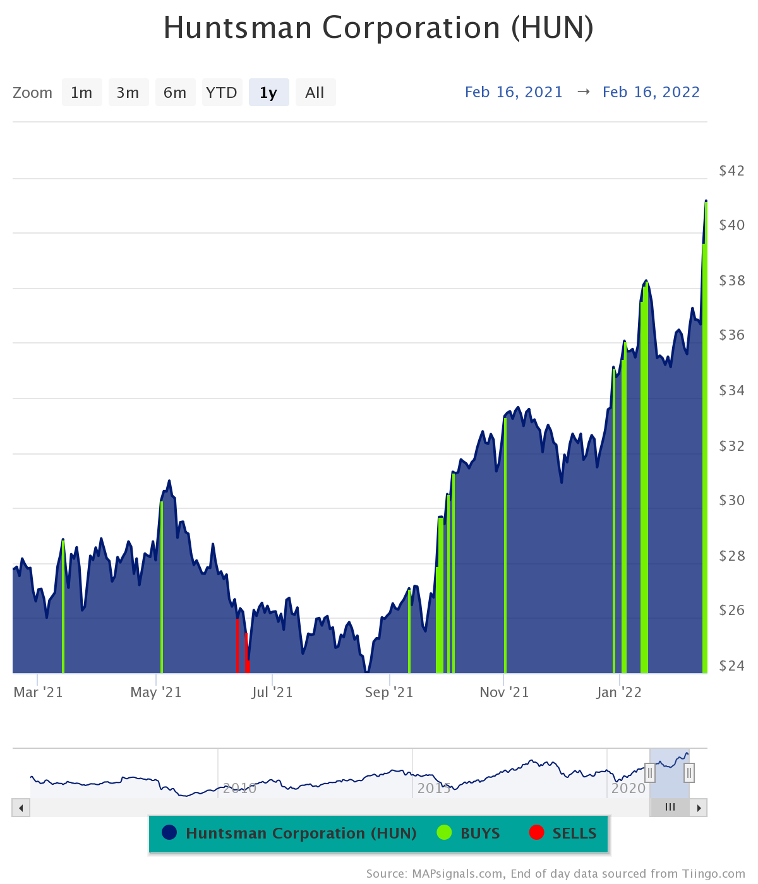
Task: Click the navigator right range handle
Action: (689, 772)
